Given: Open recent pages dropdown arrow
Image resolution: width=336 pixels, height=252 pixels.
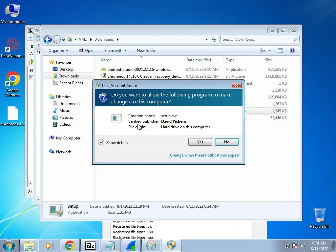Looking at the screenshot, I should (x=63, y=40).
